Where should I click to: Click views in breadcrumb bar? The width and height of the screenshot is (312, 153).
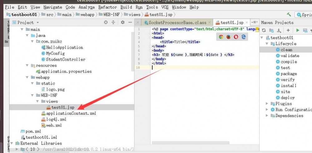point(134,15)
